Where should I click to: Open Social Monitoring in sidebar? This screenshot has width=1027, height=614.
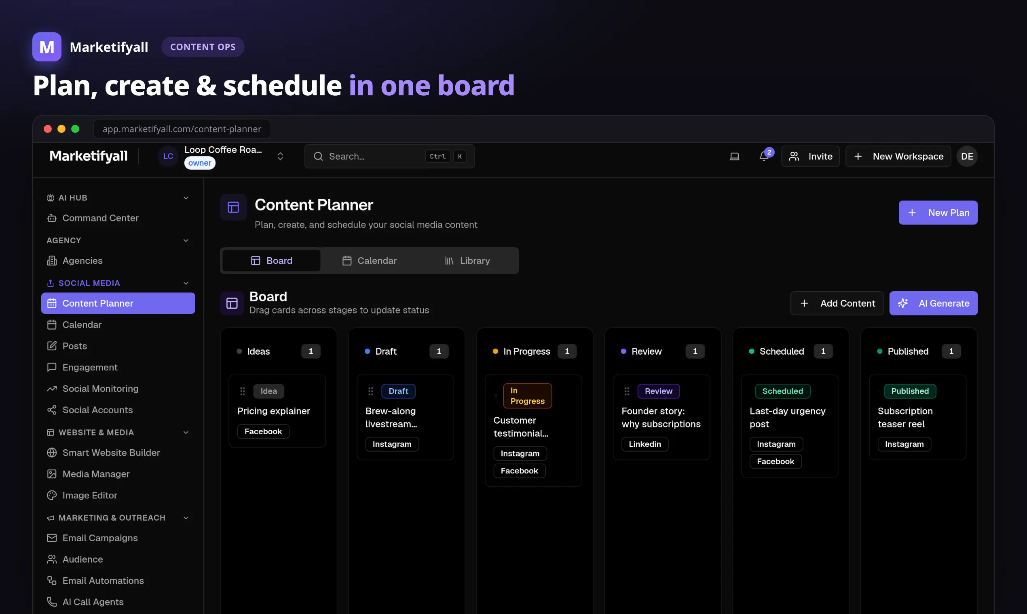click(x=118, y=389)
